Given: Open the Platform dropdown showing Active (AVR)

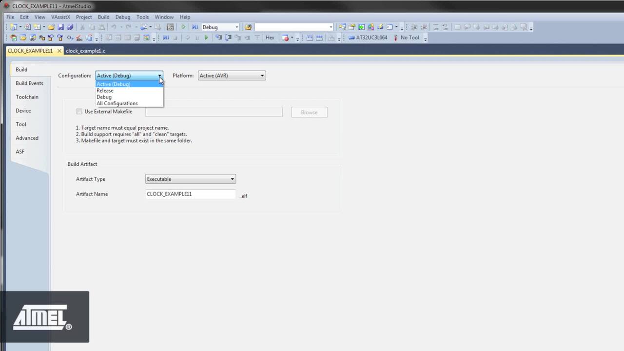Looking at the screenshot, I should pyautogui.click(x=262, y=76).
